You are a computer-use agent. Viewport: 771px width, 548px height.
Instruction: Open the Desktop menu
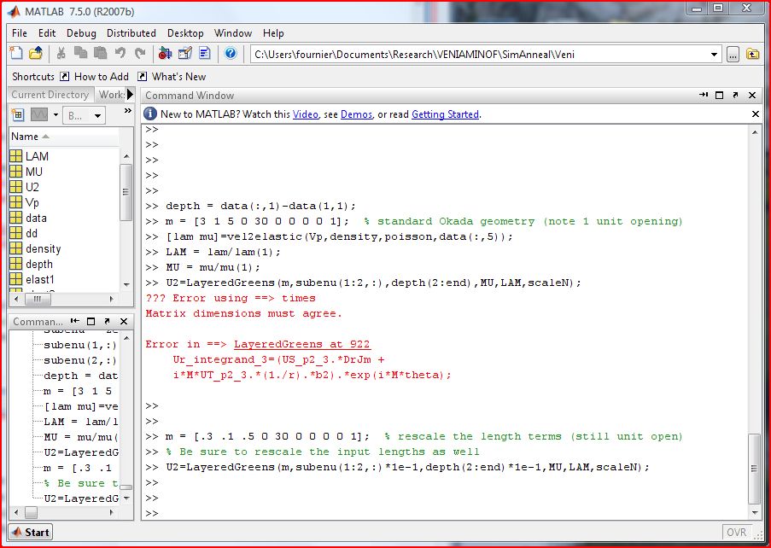(x=185, y=33)
